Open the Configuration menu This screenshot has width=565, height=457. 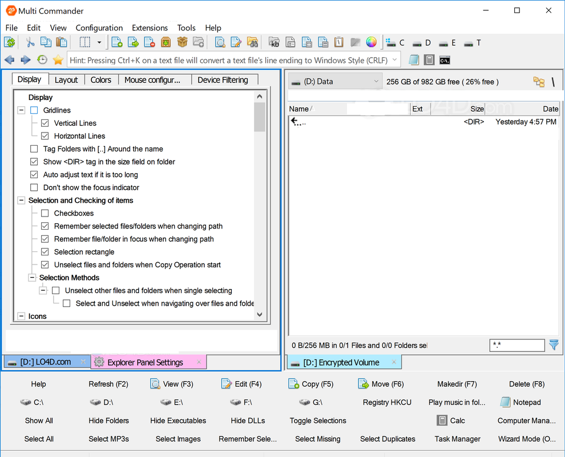[99, 28]
